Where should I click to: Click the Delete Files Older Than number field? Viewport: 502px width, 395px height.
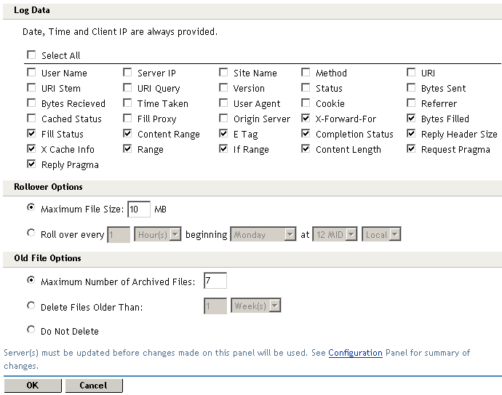coord(215,306)
